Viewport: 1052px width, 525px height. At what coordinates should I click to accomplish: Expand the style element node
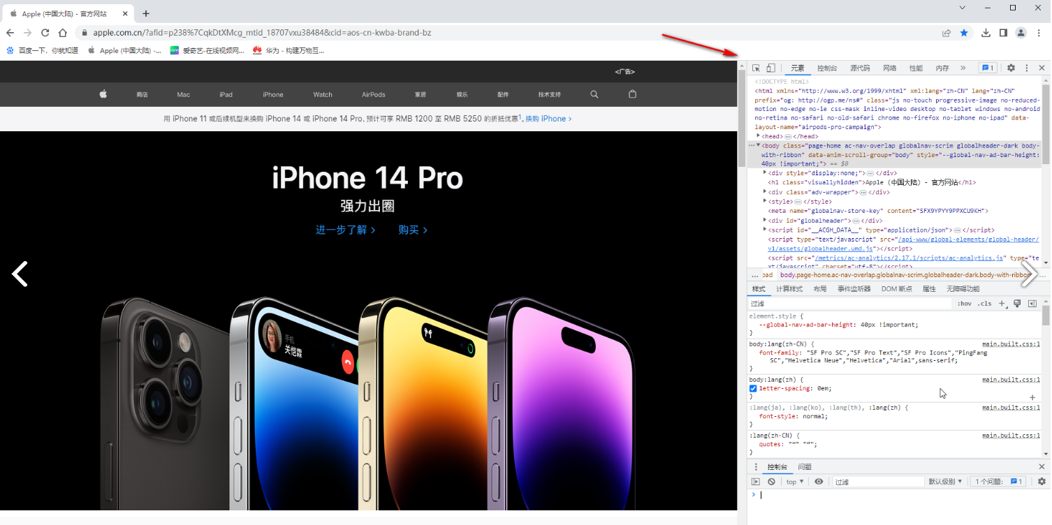point(765,201)
